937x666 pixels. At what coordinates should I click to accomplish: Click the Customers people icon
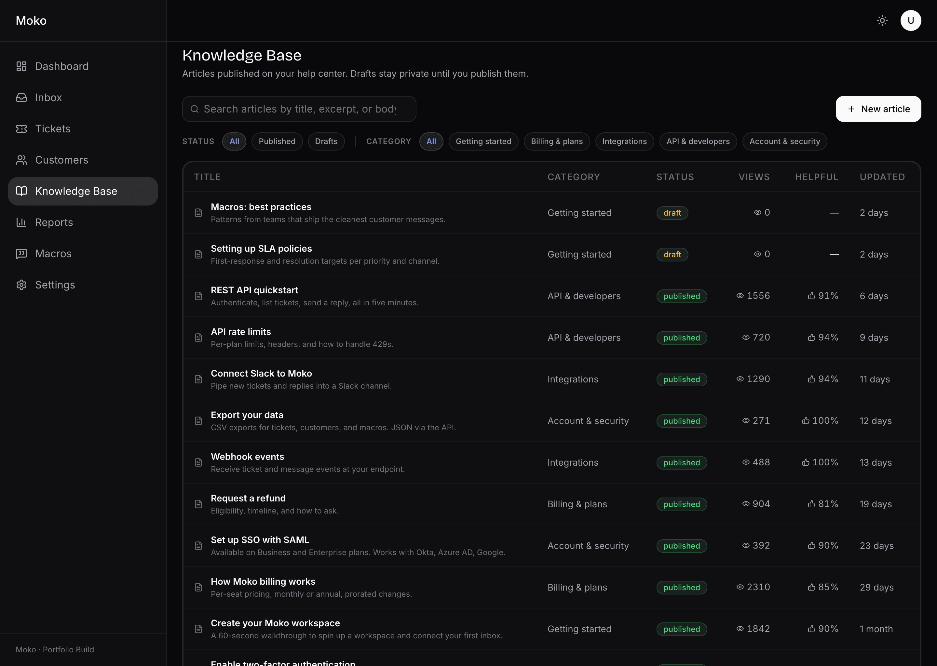point(21,160)
